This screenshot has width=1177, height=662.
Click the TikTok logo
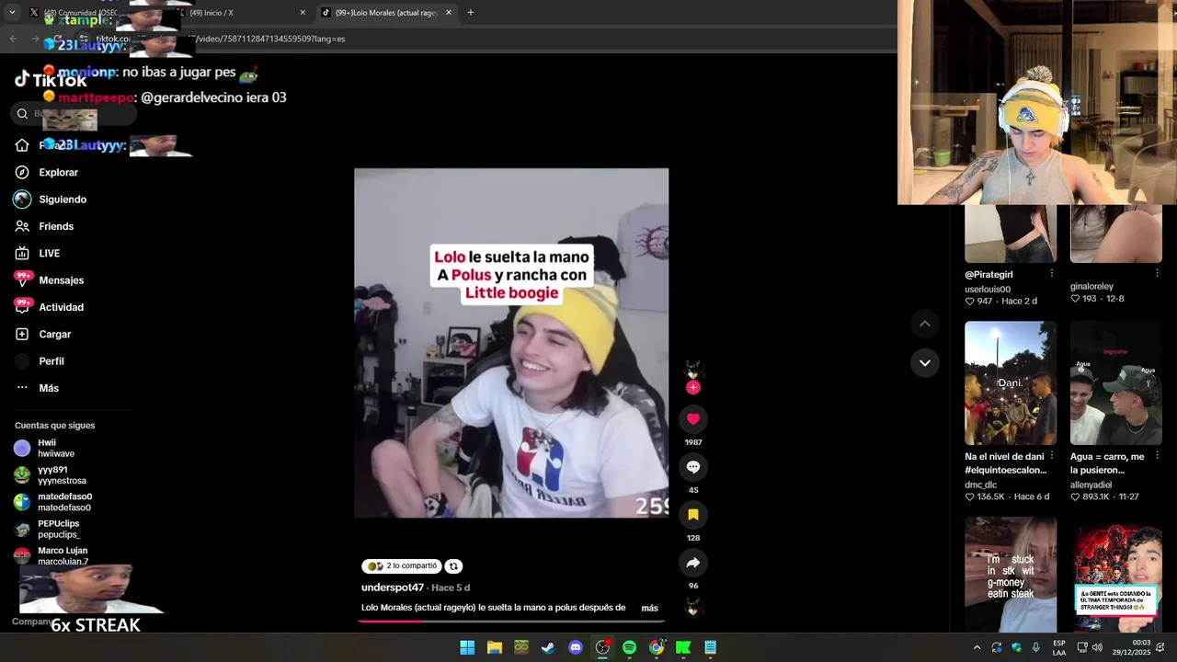point(51,80)
